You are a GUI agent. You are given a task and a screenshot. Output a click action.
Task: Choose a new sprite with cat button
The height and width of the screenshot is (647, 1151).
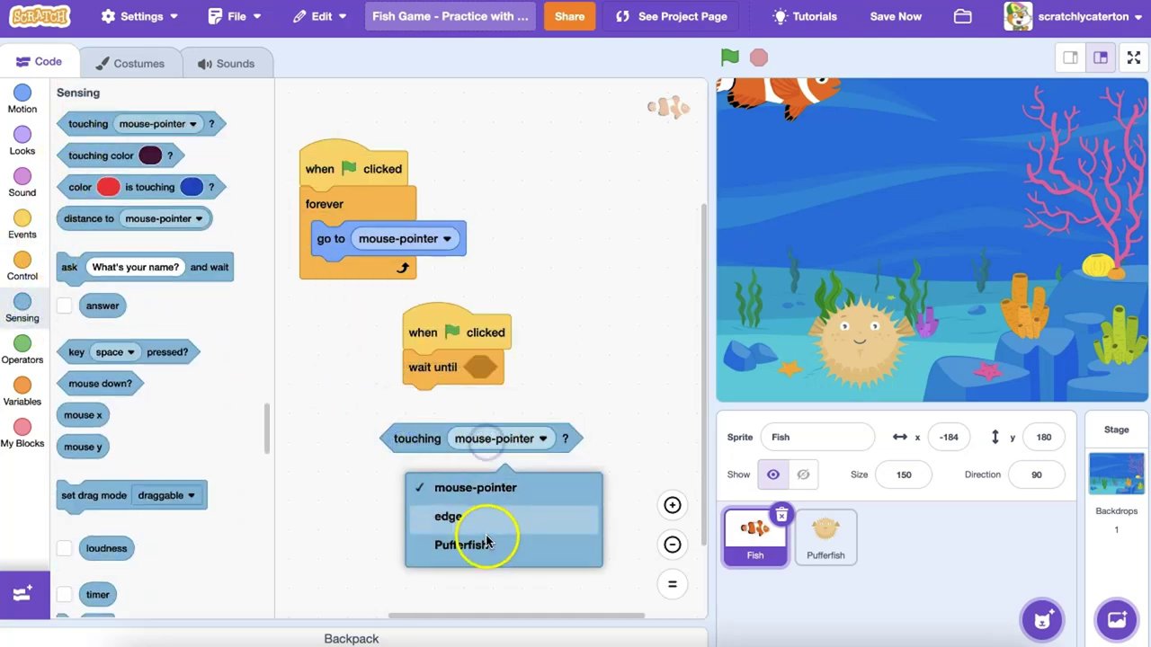1042,619
